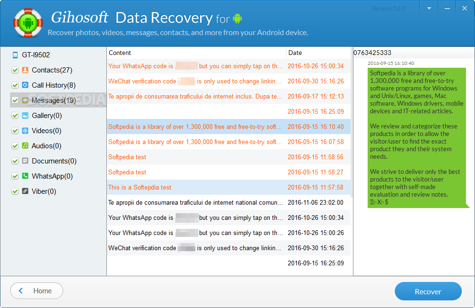475x308 pixels.
Task: Click the Documents file icon
Action: click(26, 161)
